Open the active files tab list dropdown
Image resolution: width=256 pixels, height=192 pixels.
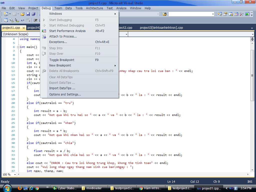coord(252,28)
